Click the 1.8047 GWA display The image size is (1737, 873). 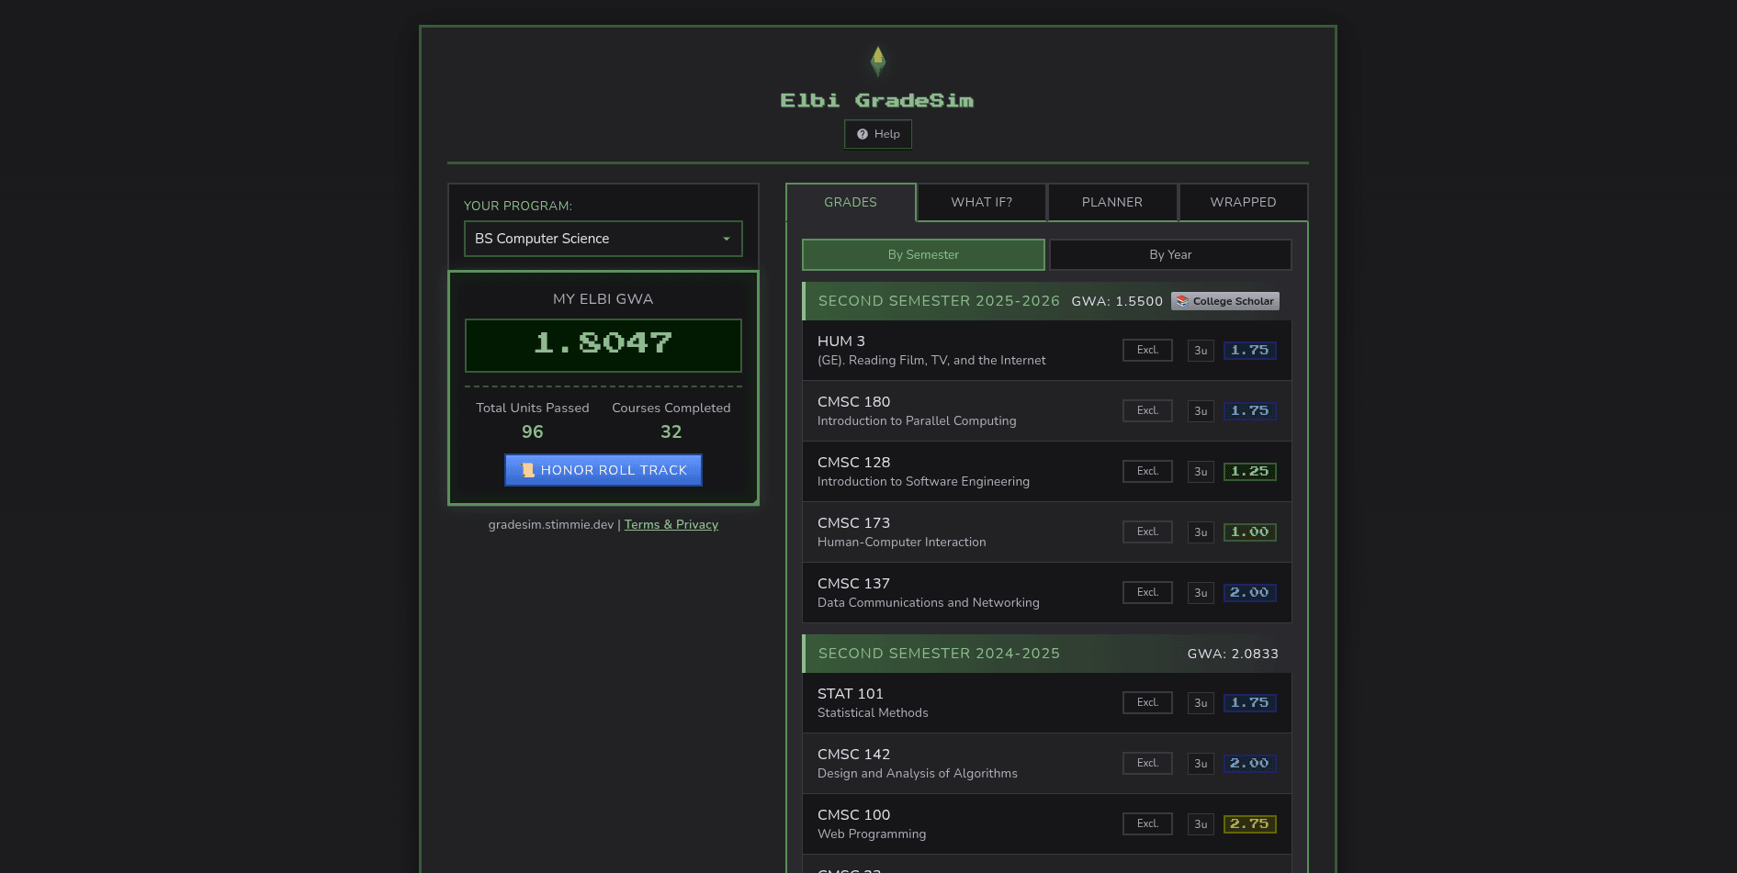(x=603, y=345)
